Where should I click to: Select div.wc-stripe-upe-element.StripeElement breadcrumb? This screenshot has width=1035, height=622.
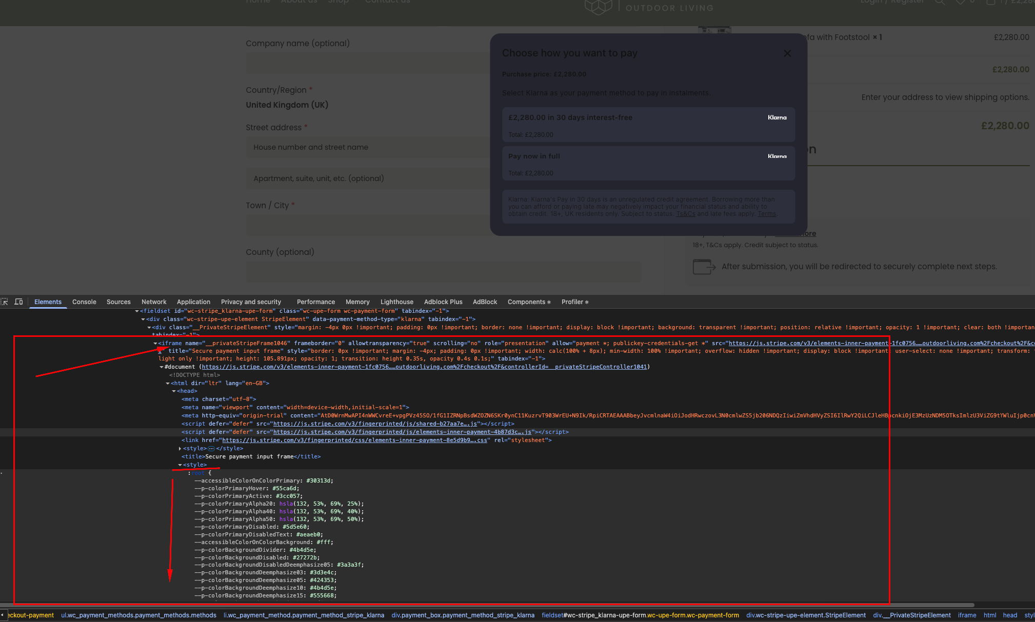[806, 615]
